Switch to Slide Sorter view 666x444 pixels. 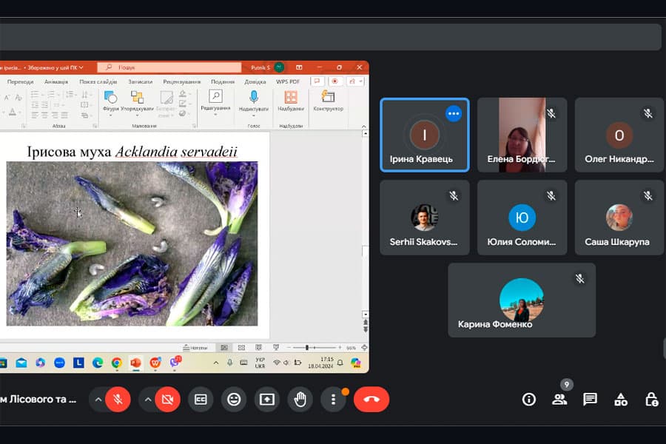(241, 348)
